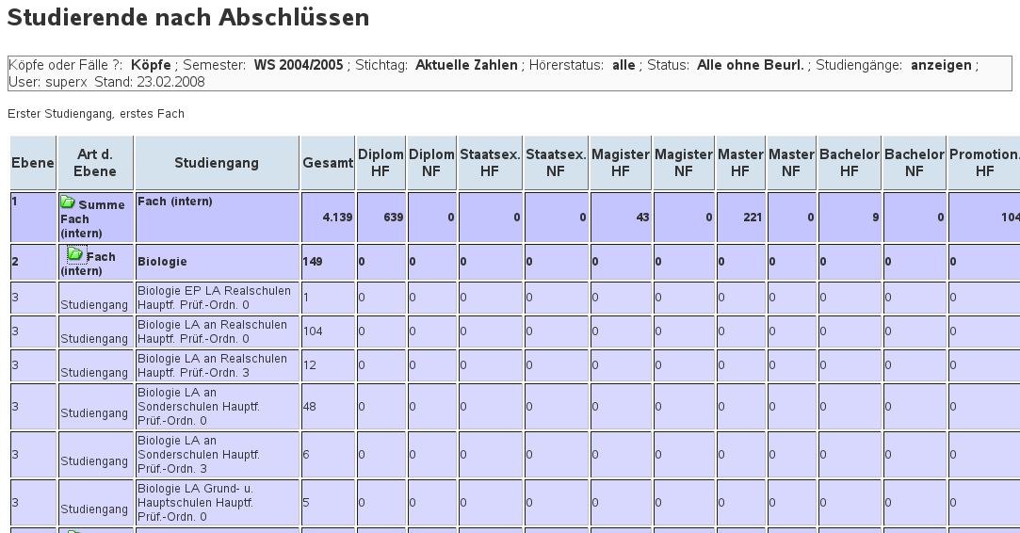Screen dimensions: 1020x533
Task: Click the Staatsex. HF column header
Action: [x=490, y=163]
